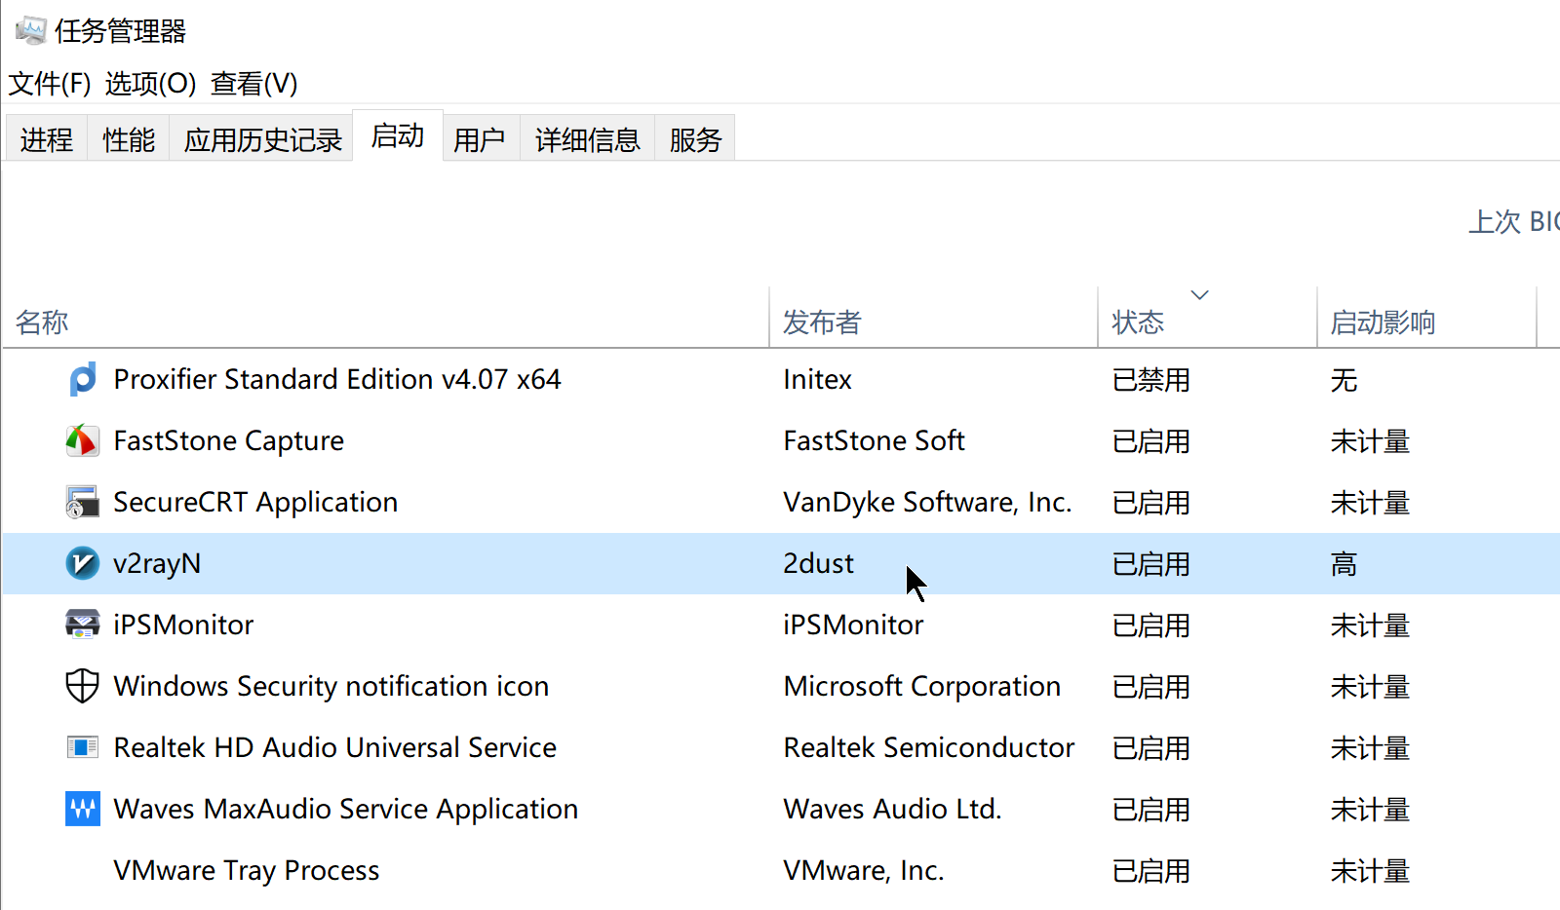Open the 文件(F) menu
Screen dimensions: 1560x910
pyautogui.click(x=50, y=84)
